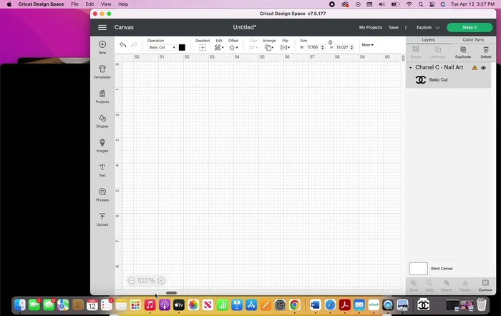Viewport: 501px width, 316px height.
Task: Open the Contour tool
Action: (x=485, y=285)
